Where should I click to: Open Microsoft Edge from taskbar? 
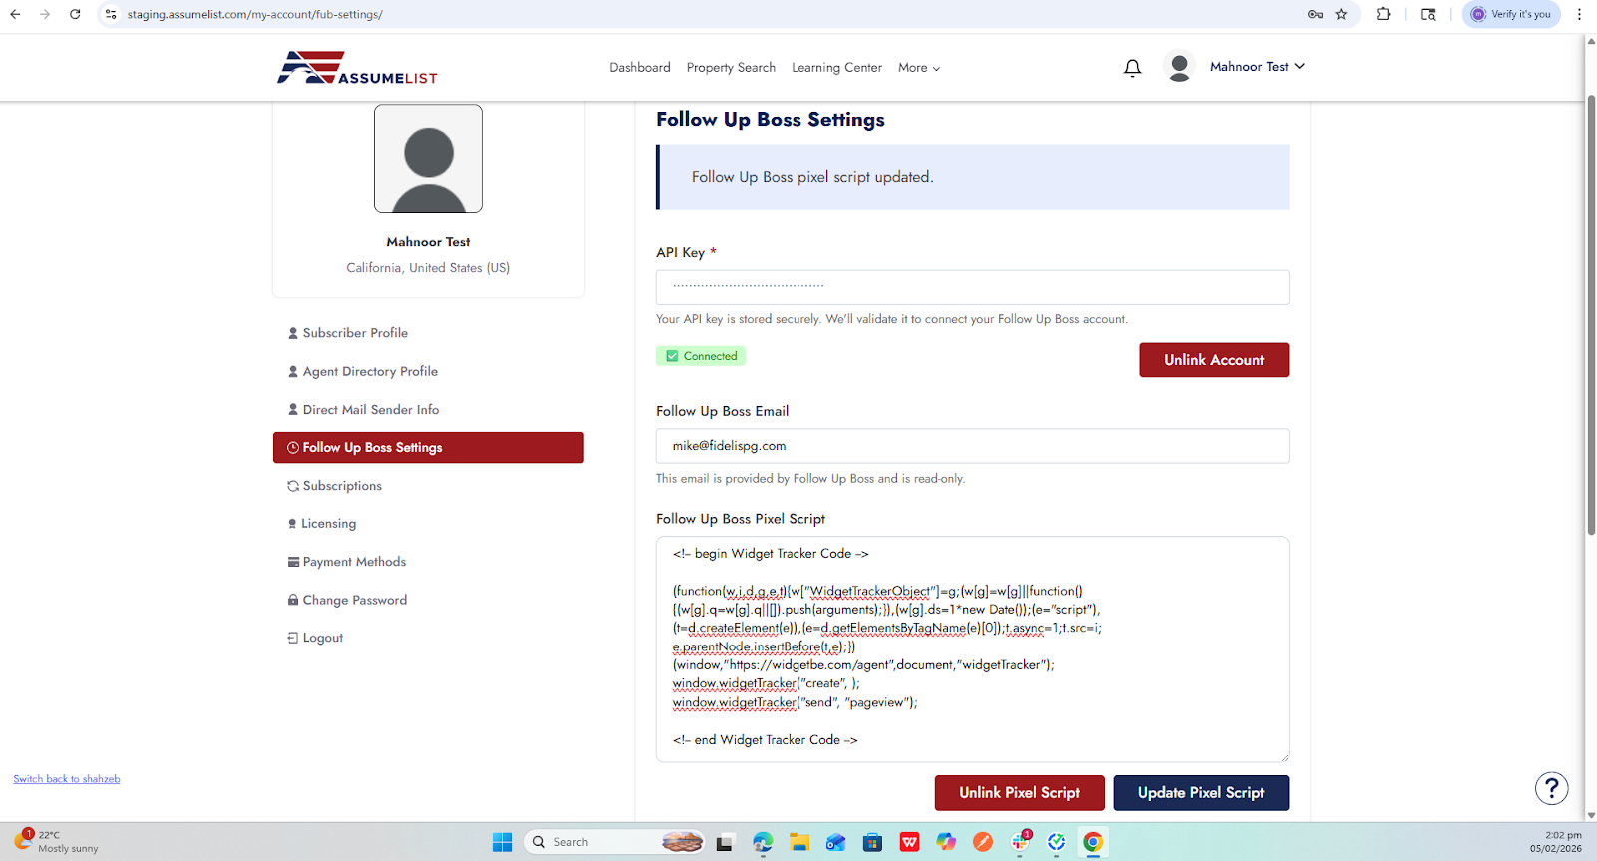pyautogui.click(x=763, y=842)
